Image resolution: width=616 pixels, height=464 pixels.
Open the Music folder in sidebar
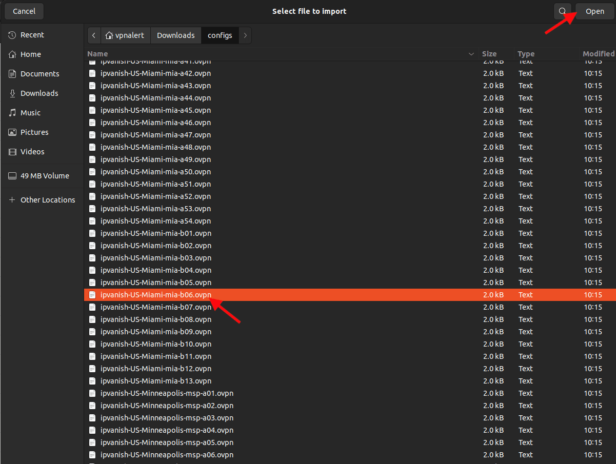30,113
